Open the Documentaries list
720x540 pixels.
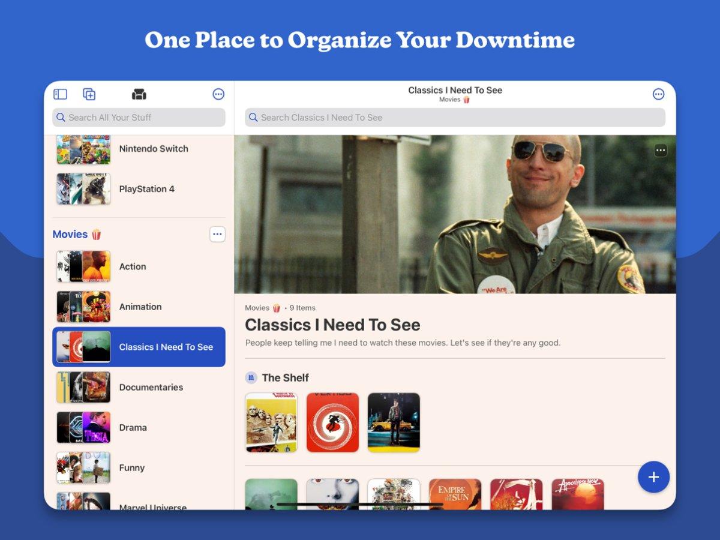tap(139, 387)
